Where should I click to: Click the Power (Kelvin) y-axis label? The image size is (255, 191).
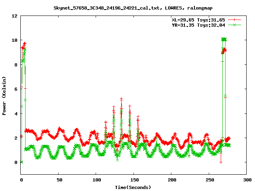4,96
